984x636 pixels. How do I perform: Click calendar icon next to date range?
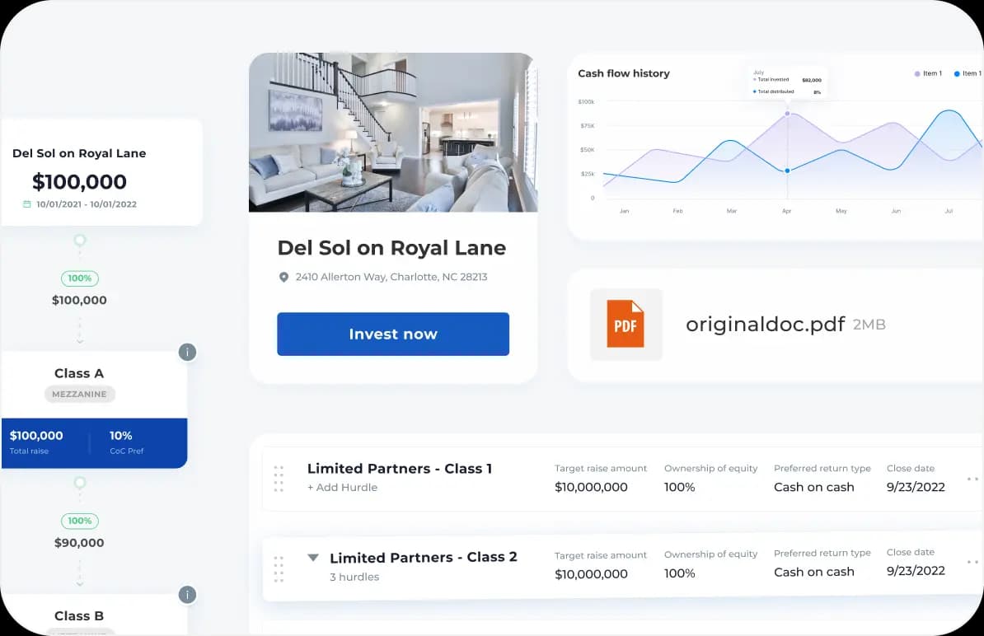click(27, 204)
